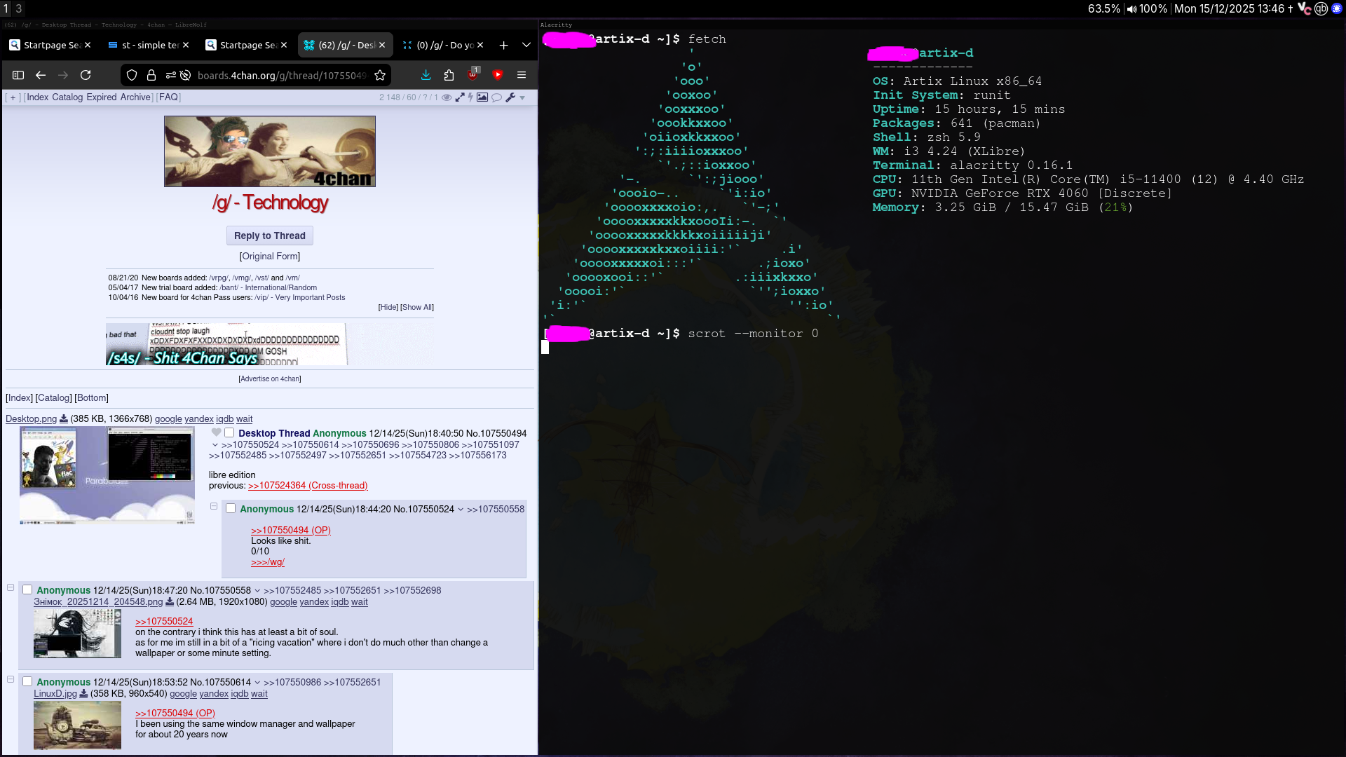Click the 4chan X wrench settings icon

510,97
